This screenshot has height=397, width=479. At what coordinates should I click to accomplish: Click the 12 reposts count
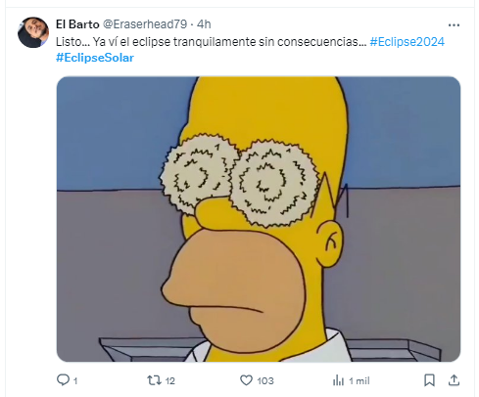point(170,380)
